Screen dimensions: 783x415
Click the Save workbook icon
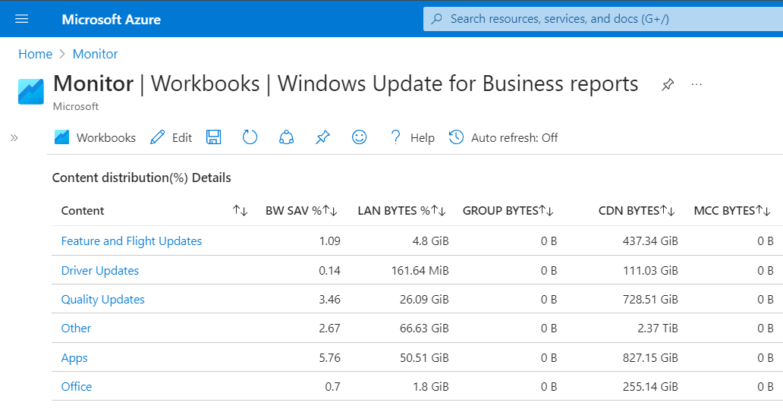pyautogui.click(x=214, y=137)
